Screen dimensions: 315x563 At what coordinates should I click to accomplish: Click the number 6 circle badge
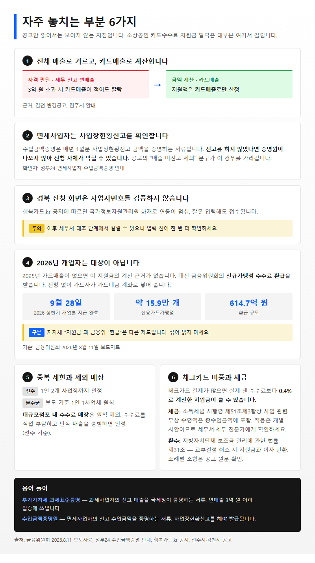pyautogui.click(x=173, y=377)
